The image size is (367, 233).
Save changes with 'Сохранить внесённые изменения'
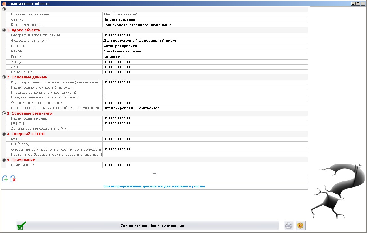click(148, 226)
